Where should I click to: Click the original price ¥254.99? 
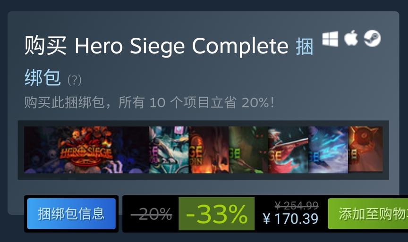point(297,206)
